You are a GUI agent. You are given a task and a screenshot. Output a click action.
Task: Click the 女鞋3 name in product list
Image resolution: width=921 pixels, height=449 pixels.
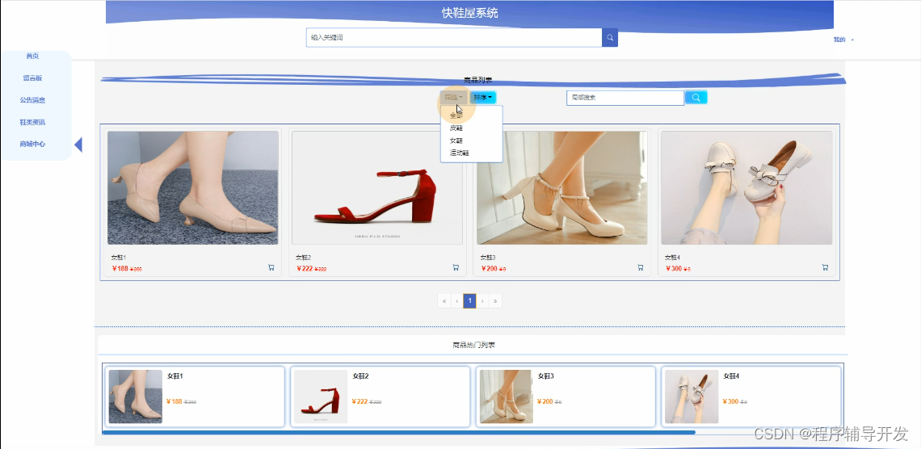tap(488, 257)
